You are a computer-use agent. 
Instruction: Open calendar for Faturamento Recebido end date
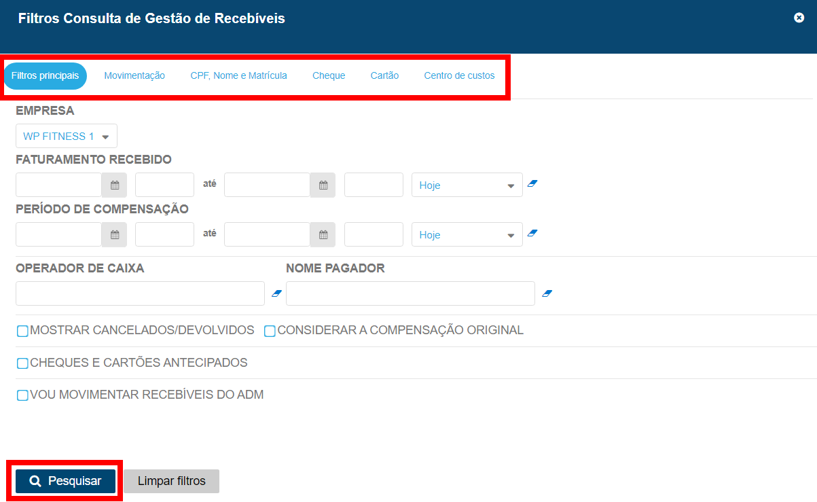[x=323, y=185]
